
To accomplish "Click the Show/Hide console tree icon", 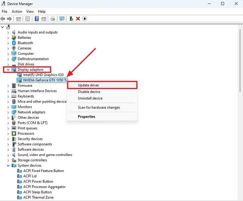I will 18,19.
